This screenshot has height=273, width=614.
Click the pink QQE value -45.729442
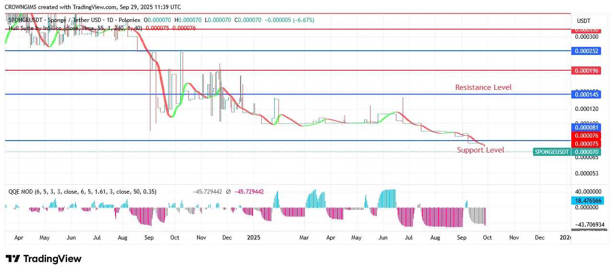(x=248, y=191)
